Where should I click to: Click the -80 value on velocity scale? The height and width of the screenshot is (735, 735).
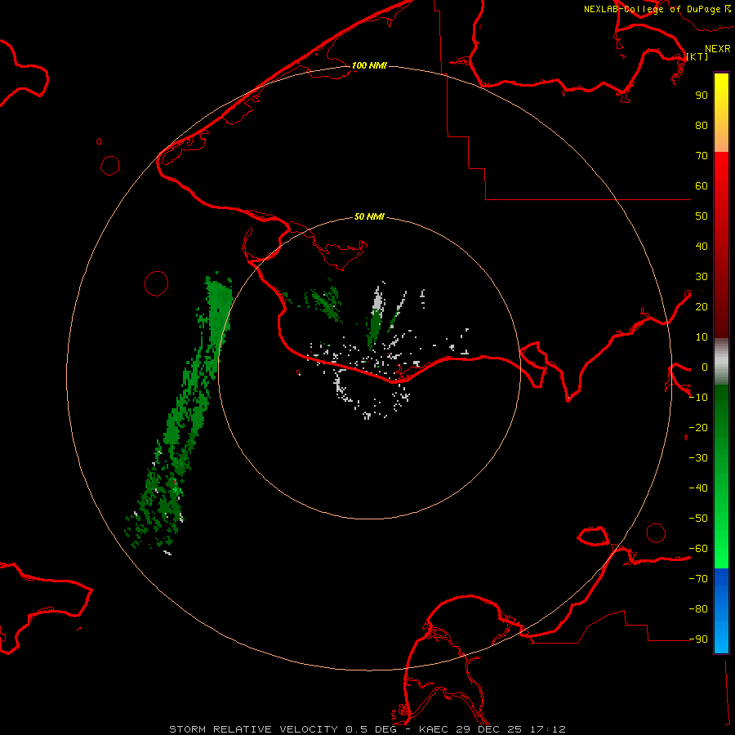pos(698,609)
